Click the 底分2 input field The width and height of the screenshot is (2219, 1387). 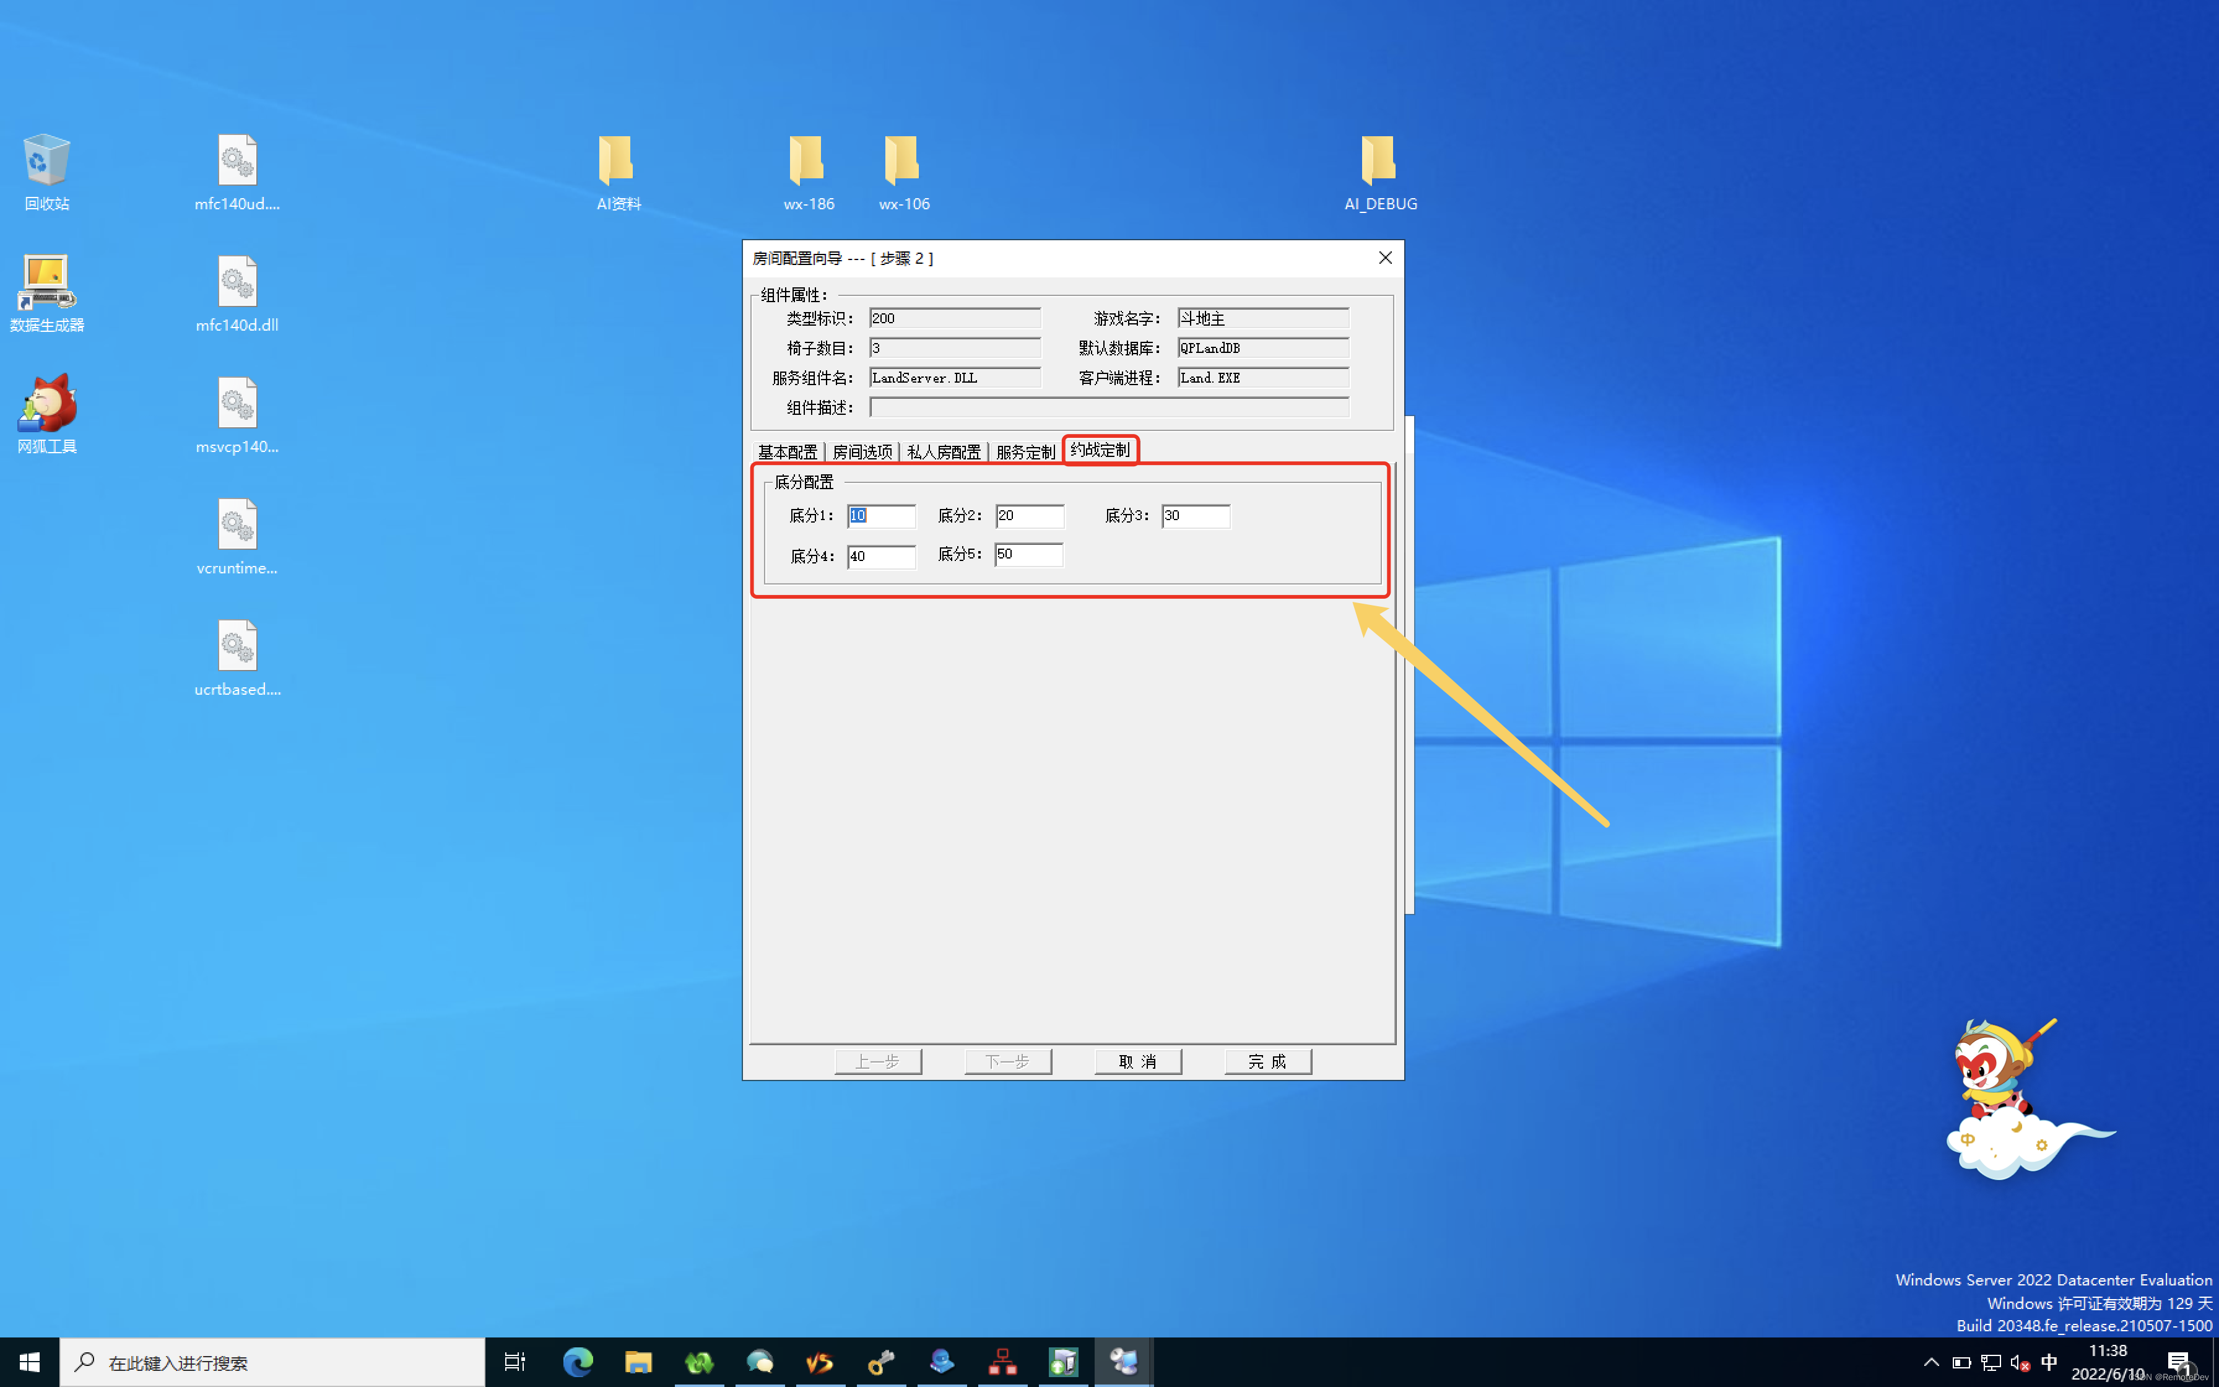click(1030, 516)
